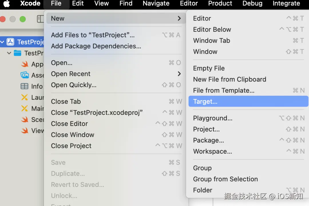Expand the Open Recent submenu
Viewport: 309px width, 206px height.
tap(179, 74)
